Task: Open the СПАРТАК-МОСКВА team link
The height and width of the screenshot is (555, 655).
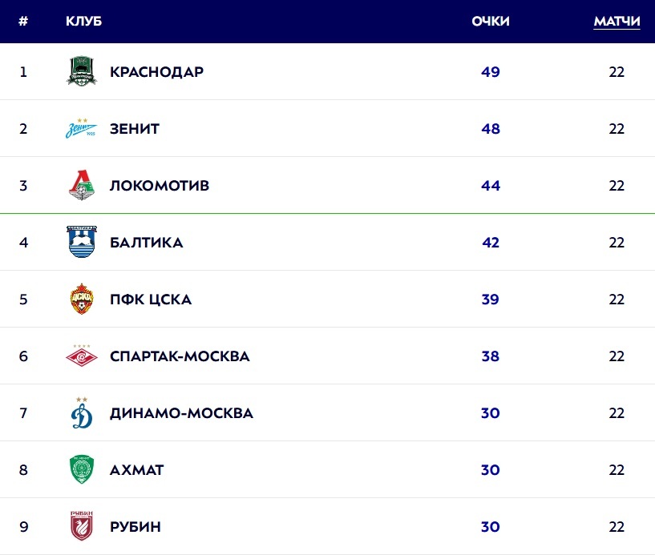Action: (180, 356)
